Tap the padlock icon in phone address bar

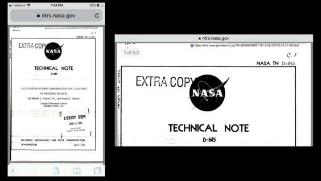point(38,15)
